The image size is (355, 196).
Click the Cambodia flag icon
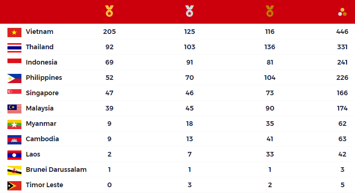click(x=14, y=140)
